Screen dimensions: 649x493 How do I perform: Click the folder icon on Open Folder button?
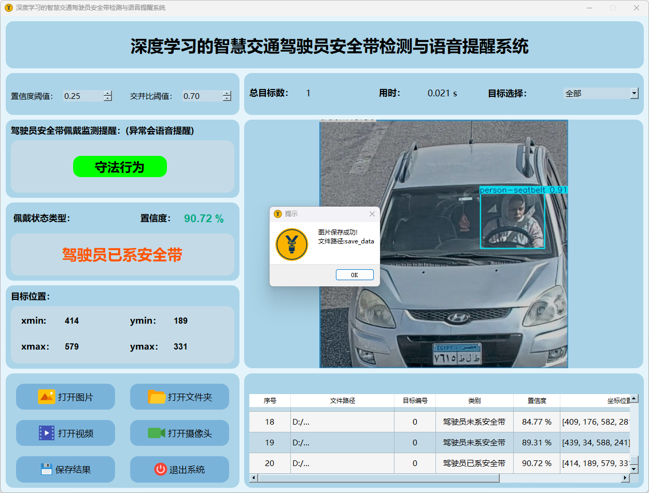(x=157, y=397)
